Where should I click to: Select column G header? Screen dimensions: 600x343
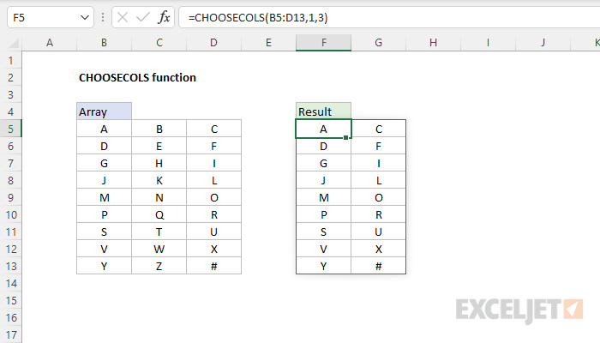click(x=379, y=43)
